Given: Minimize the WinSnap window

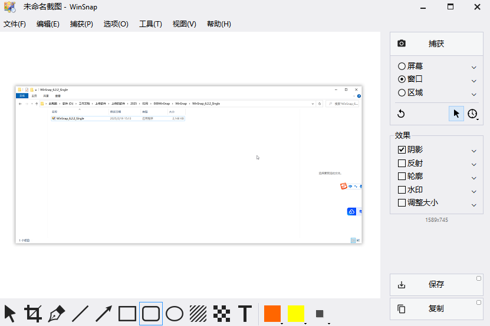Looking at the screenshot, I should pos(423,7).
